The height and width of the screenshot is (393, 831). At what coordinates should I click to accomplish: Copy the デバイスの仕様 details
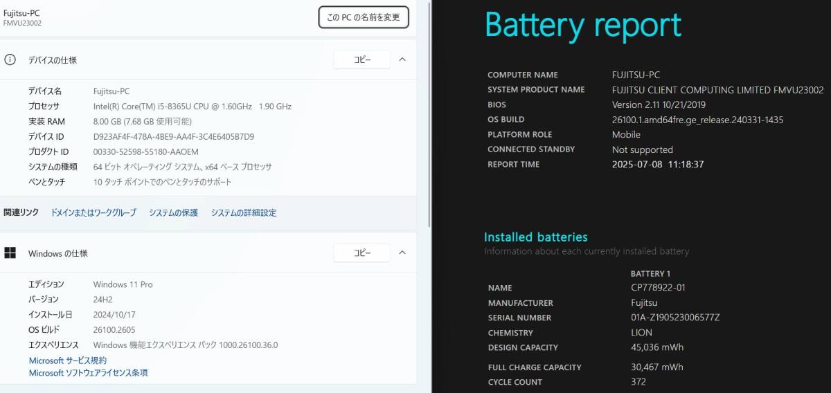pos(362,60)
